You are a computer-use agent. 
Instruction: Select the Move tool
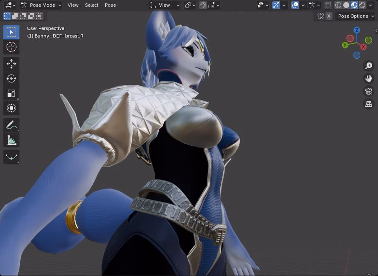point(11,64)
